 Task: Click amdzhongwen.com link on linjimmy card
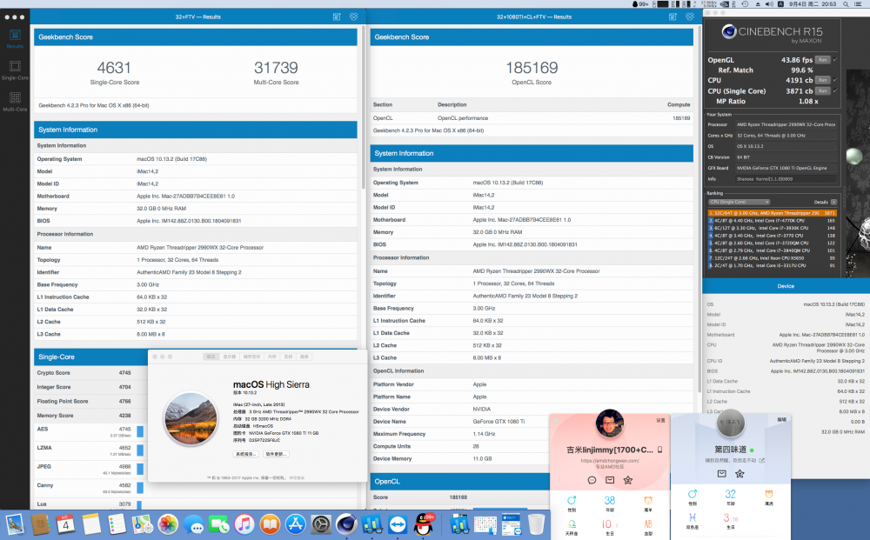(x=610, y=461)
